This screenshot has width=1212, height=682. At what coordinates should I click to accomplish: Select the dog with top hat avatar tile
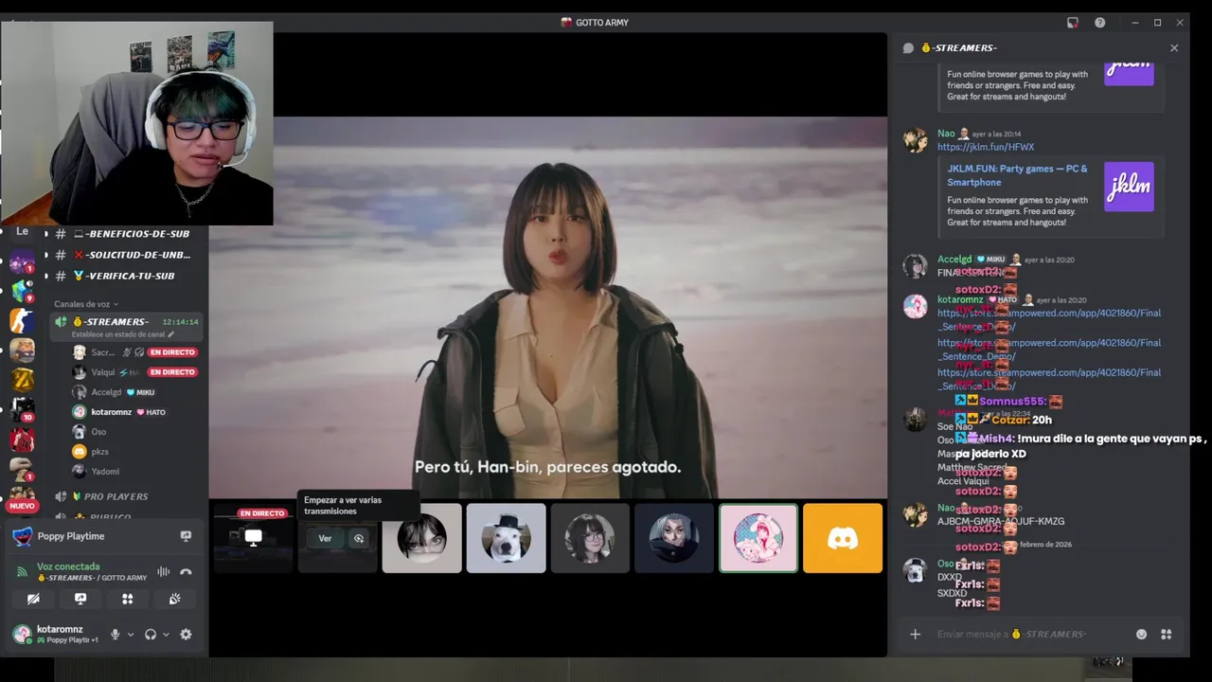click(x=506, y=538)
